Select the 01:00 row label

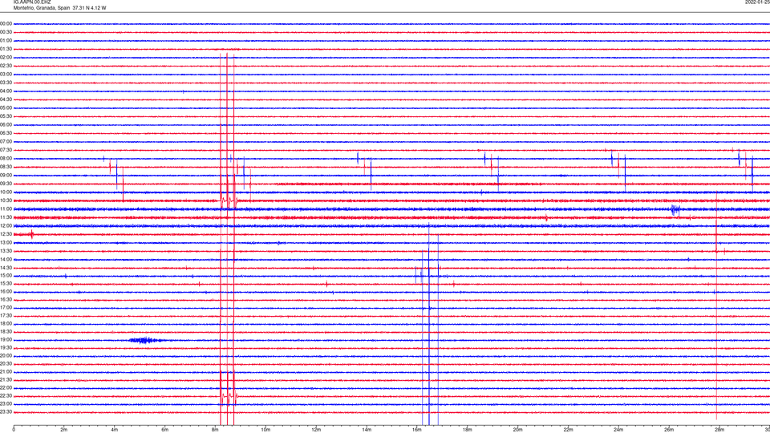6,41
